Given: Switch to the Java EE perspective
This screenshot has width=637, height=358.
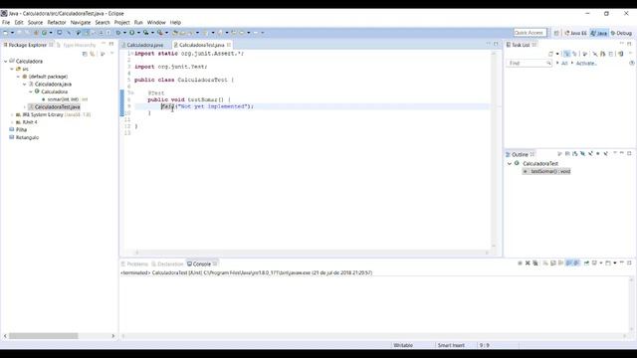Looking at the screenshot, I should [x=575, y=33].
